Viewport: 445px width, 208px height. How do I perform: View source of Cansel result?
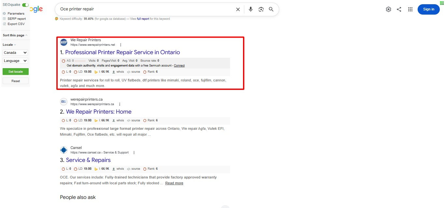point(134,169)
